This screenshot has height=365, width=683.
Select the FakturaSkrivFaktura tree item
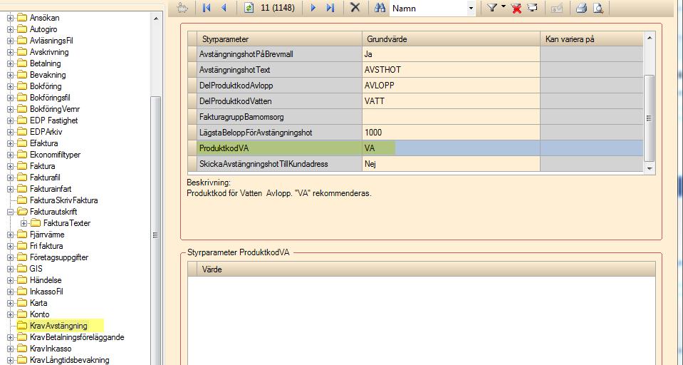(63, 200)
